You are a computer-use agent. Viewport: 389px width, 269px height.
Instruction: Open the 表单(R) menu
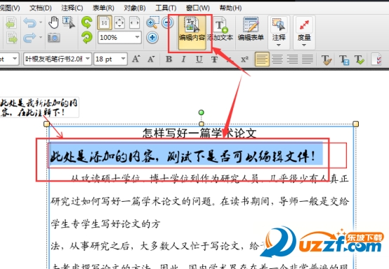(x=103, y=8)
